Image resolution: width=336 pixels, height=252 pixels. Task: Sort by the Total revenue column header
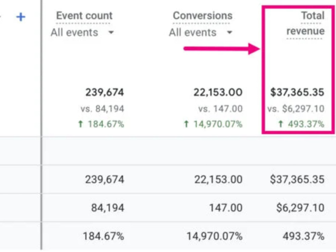(305, 24)
